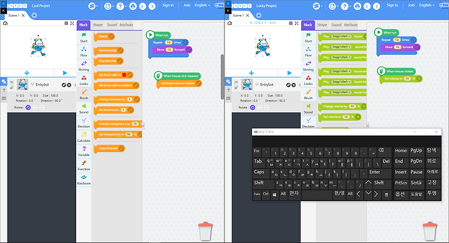This screenshot has width=449, height=243.
Task: Click the Stamp block in Cool Project palette
Action: [105, 36]
